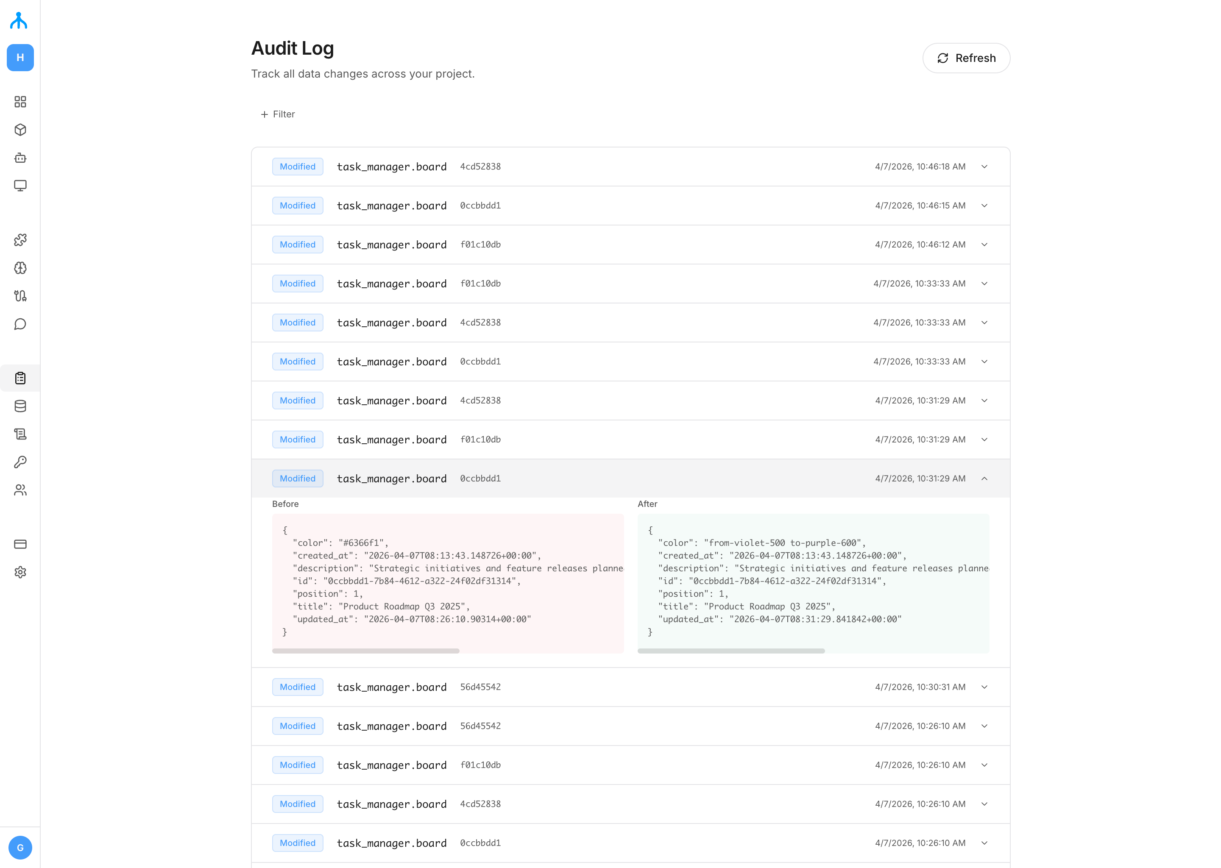The height and width of the screenshot is (868, 1221).
Task: Expand the 10:46:18 AM log entry
Action: click(984, 166)
